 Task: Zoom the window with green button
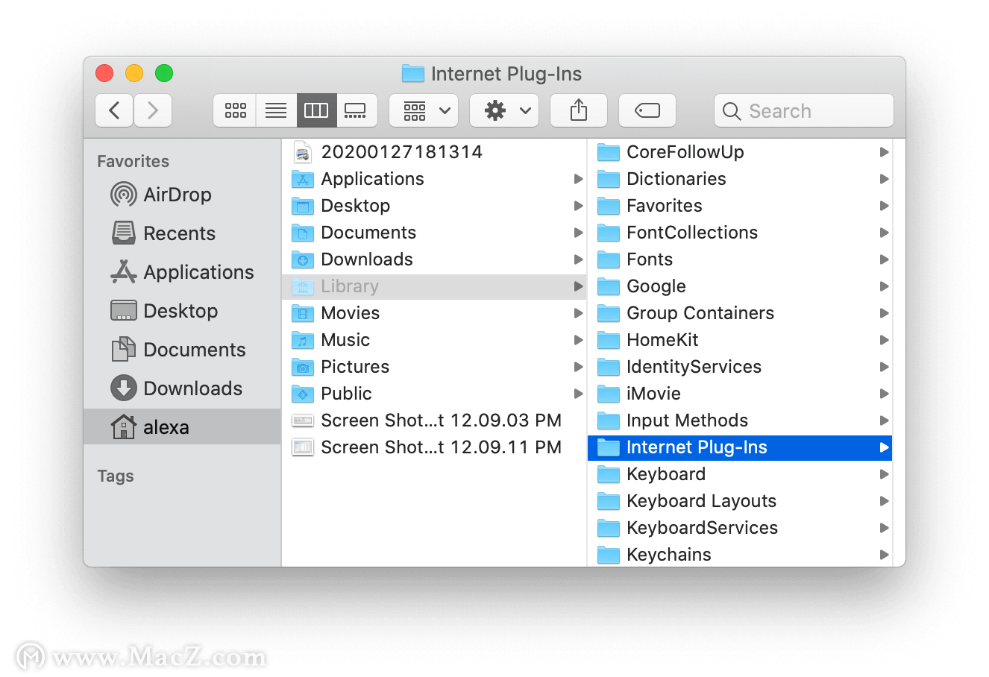(x=164, y=73)
